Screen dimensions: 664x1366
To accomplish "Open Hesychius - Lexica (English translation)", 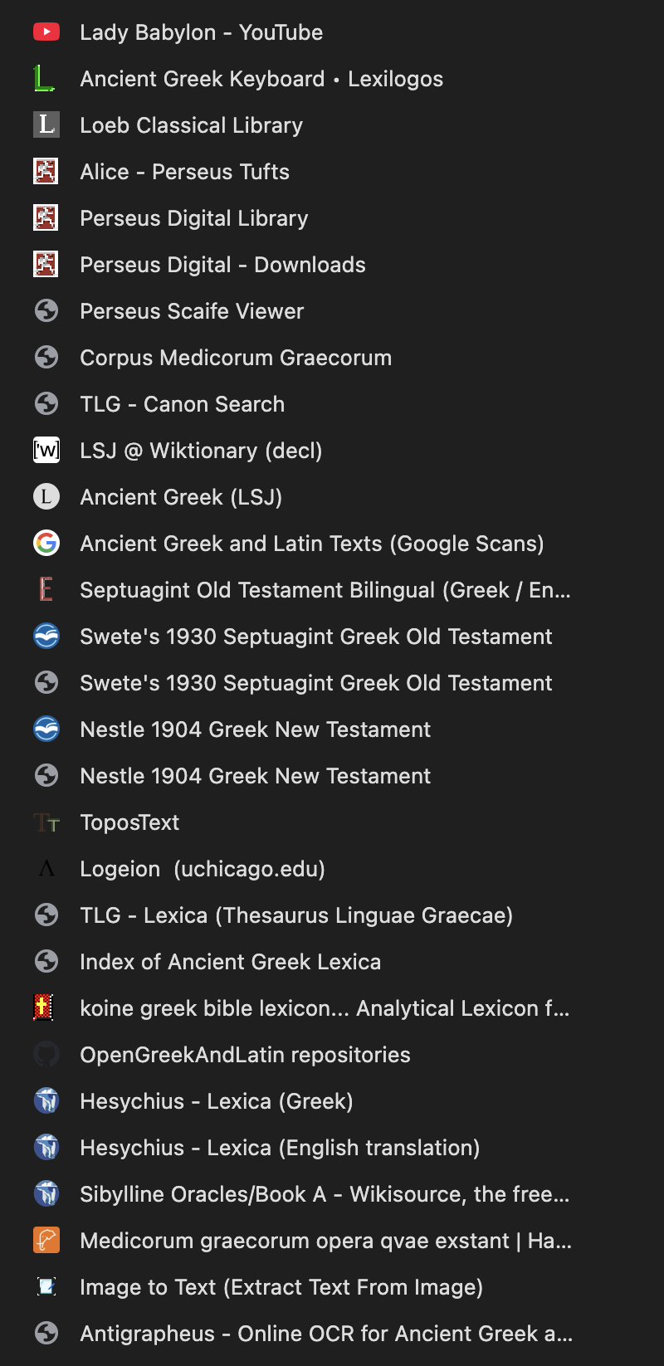I will [280, 1148].
